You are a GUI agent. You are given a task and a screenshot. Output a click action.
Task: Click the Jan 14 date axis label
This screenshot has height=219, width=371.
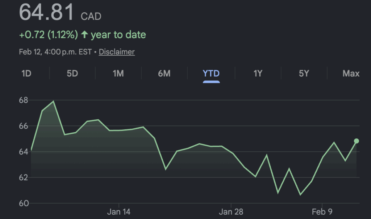pyautogui.click(x=119, y=212)
